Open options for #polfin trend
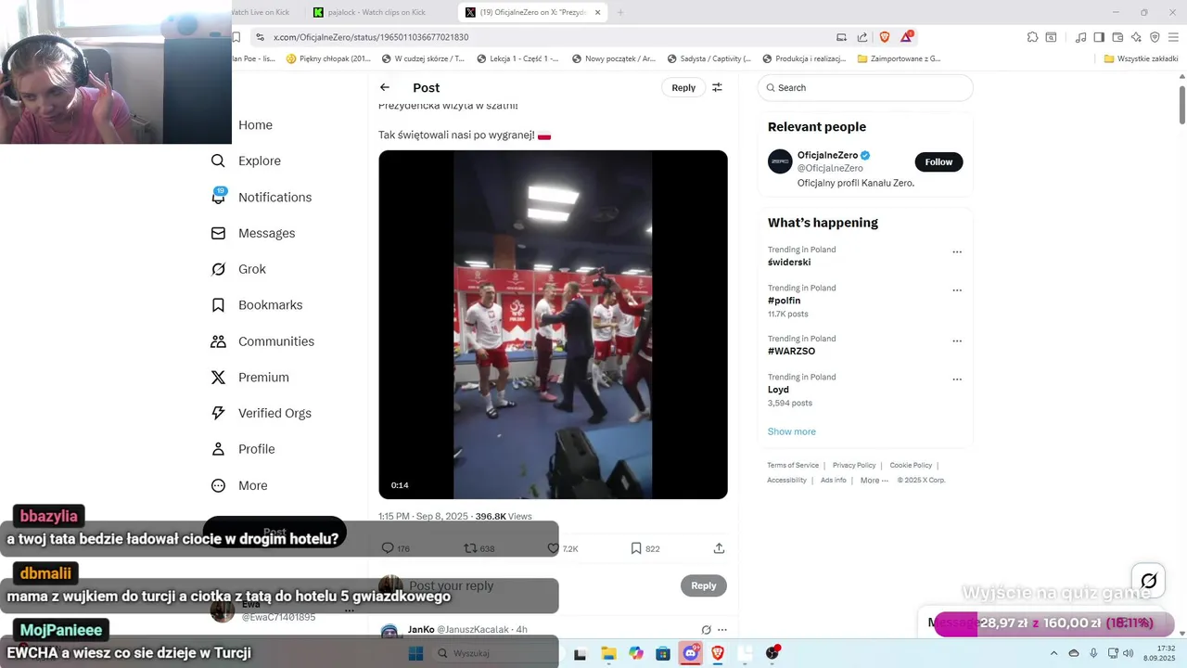This screenshot has height=668, width=1187. coord(957,290)
